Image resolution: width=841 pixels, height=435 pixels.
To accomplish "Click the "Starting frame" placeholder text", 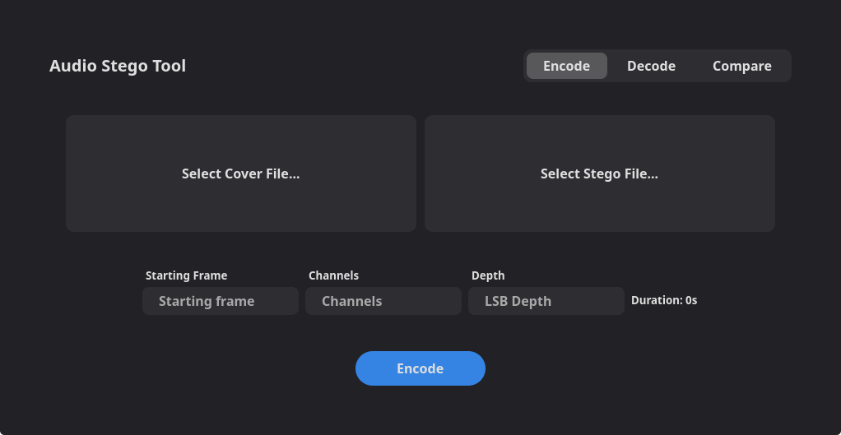I will [207, 301].
